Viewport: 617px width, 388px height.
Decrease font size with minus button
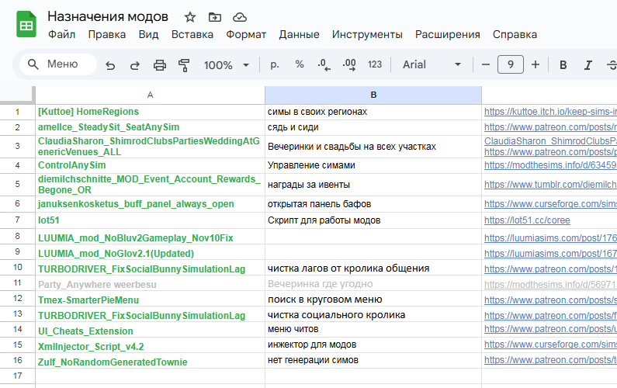[486, 64]
